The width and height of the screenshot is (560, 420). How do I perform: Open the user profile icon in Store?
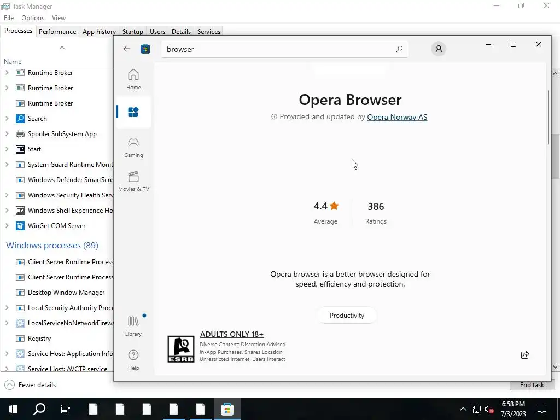439,49
